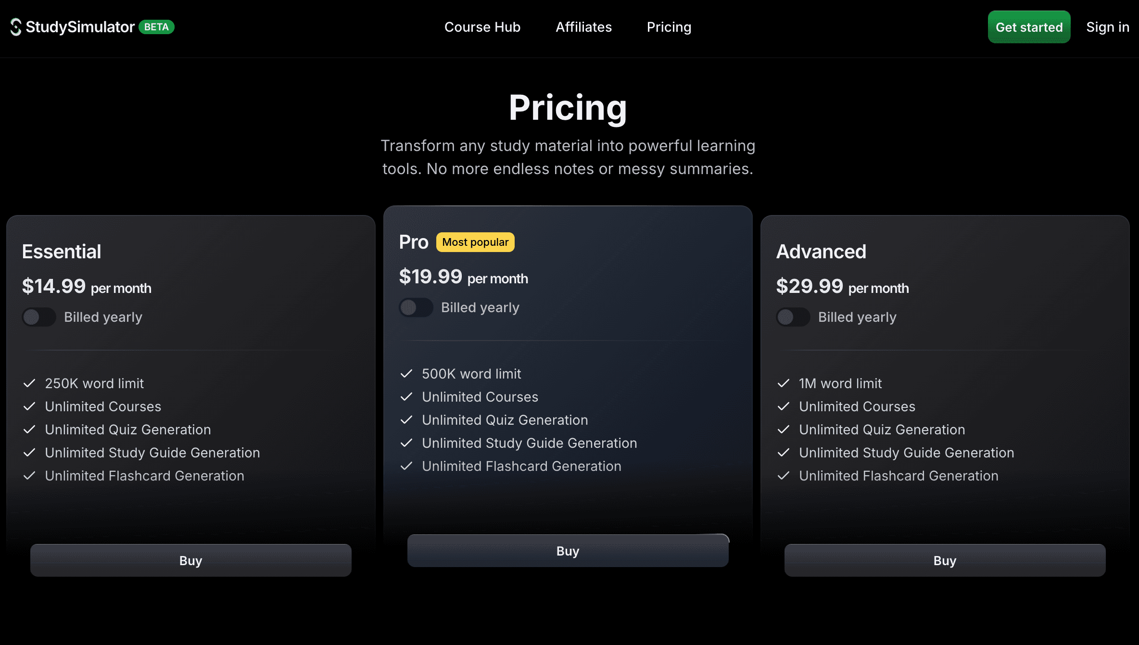The height and width of the screenshot is (645, 1139).
Task: Click the BETA badge beside StudySimulator
Action: [156, 27]
